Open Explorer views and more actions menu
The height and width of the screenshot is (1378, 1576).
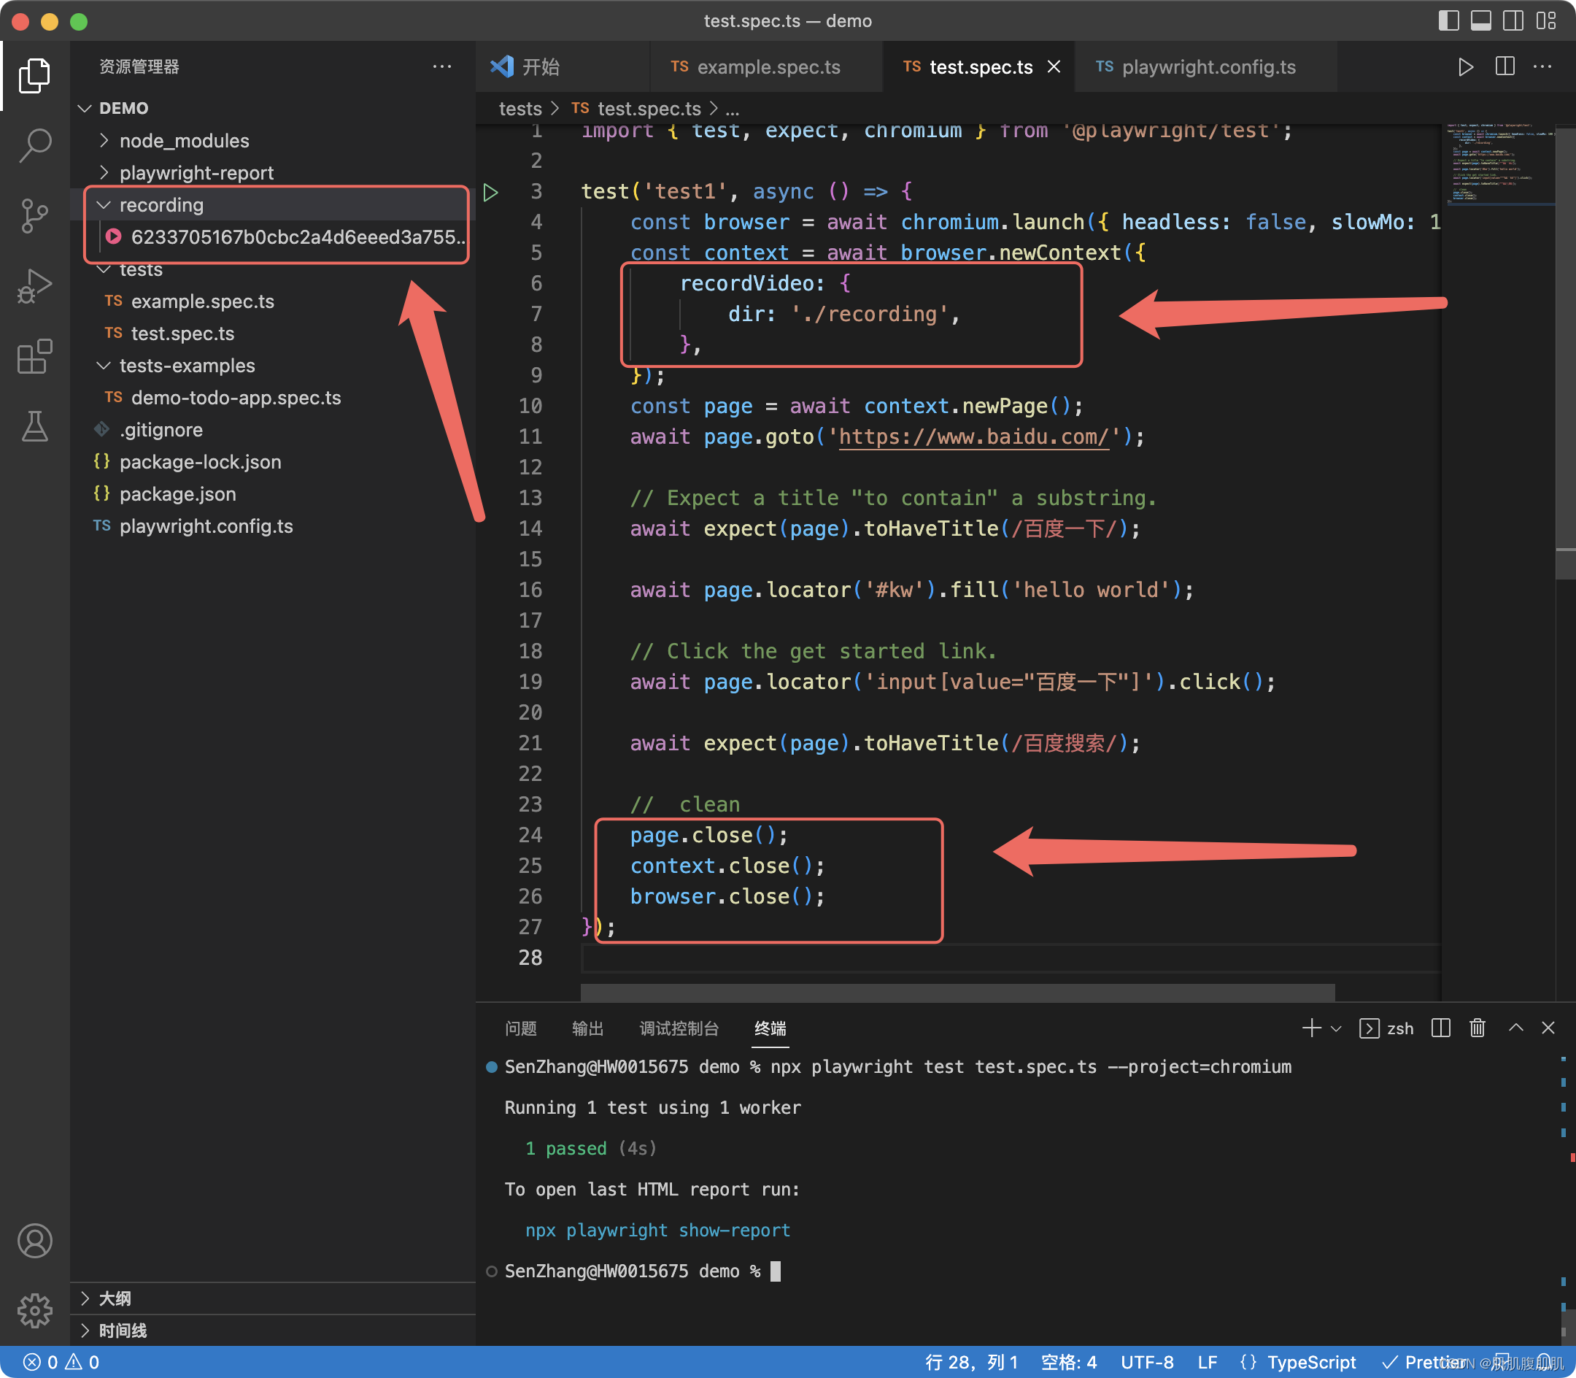point(442,67)
